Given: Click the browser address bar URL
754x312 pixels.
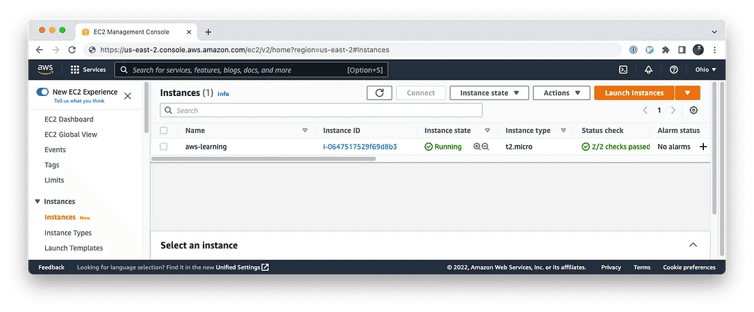Looking at the screenshot, I should [x=245, y=49].
